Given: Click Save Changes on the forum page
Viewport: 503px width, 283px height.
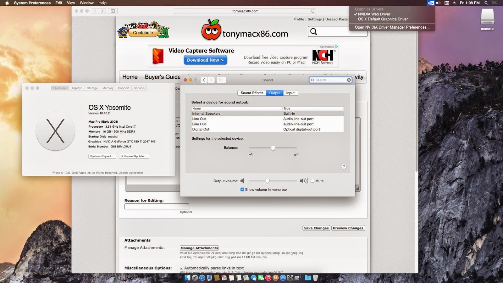Looking at the screenshot, I should [316, 228].
